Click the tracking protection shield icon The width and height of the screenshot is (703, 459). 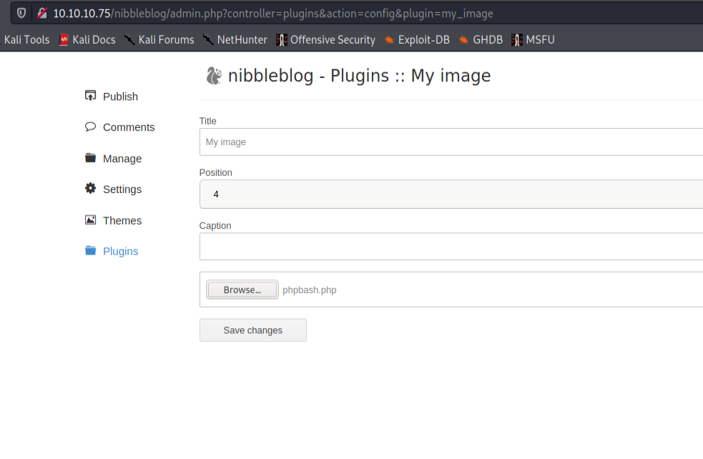[22, 14]
